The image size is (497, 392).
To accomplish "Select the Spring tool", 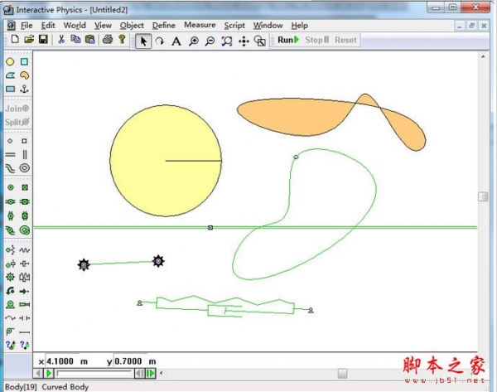I will pyautogui.click(x=24, y=250).
